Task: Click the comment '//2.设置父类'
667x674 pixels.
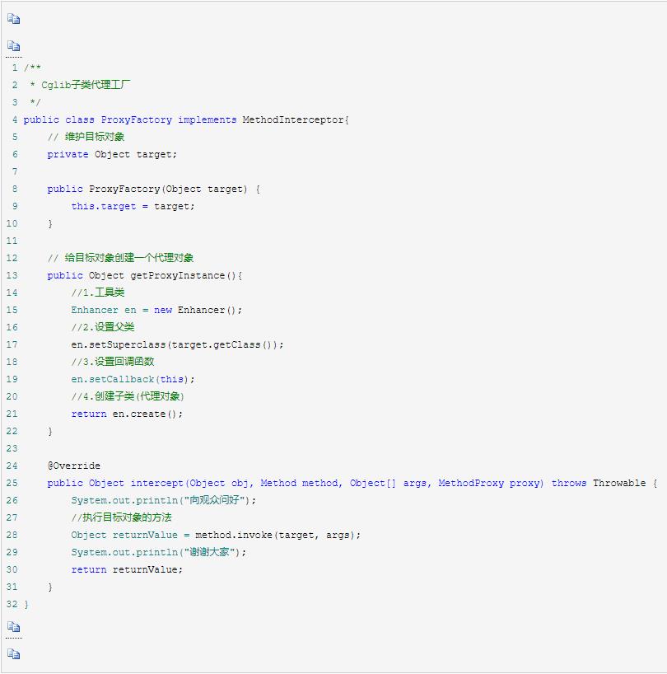Action: [103, 327]
